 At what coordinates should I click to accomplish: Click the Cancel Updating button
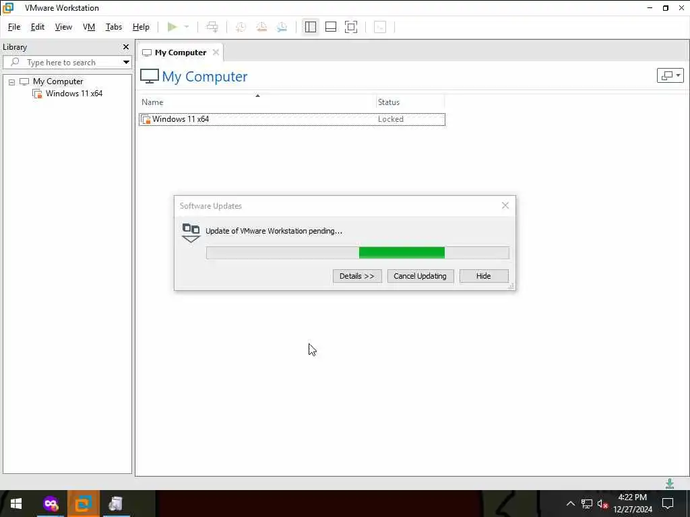[x=420, y=276]
